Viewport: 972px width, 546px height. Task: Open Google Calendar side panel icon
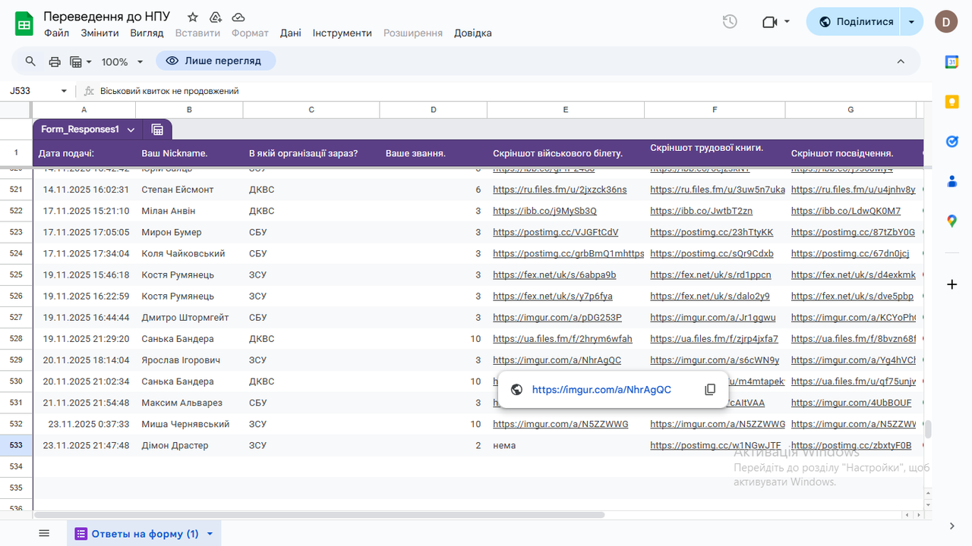(x=951, y=62)
